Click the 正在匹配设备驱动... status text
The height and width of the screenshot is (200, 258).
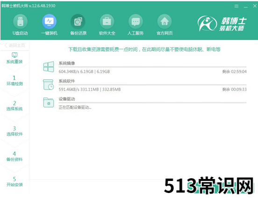75,108
